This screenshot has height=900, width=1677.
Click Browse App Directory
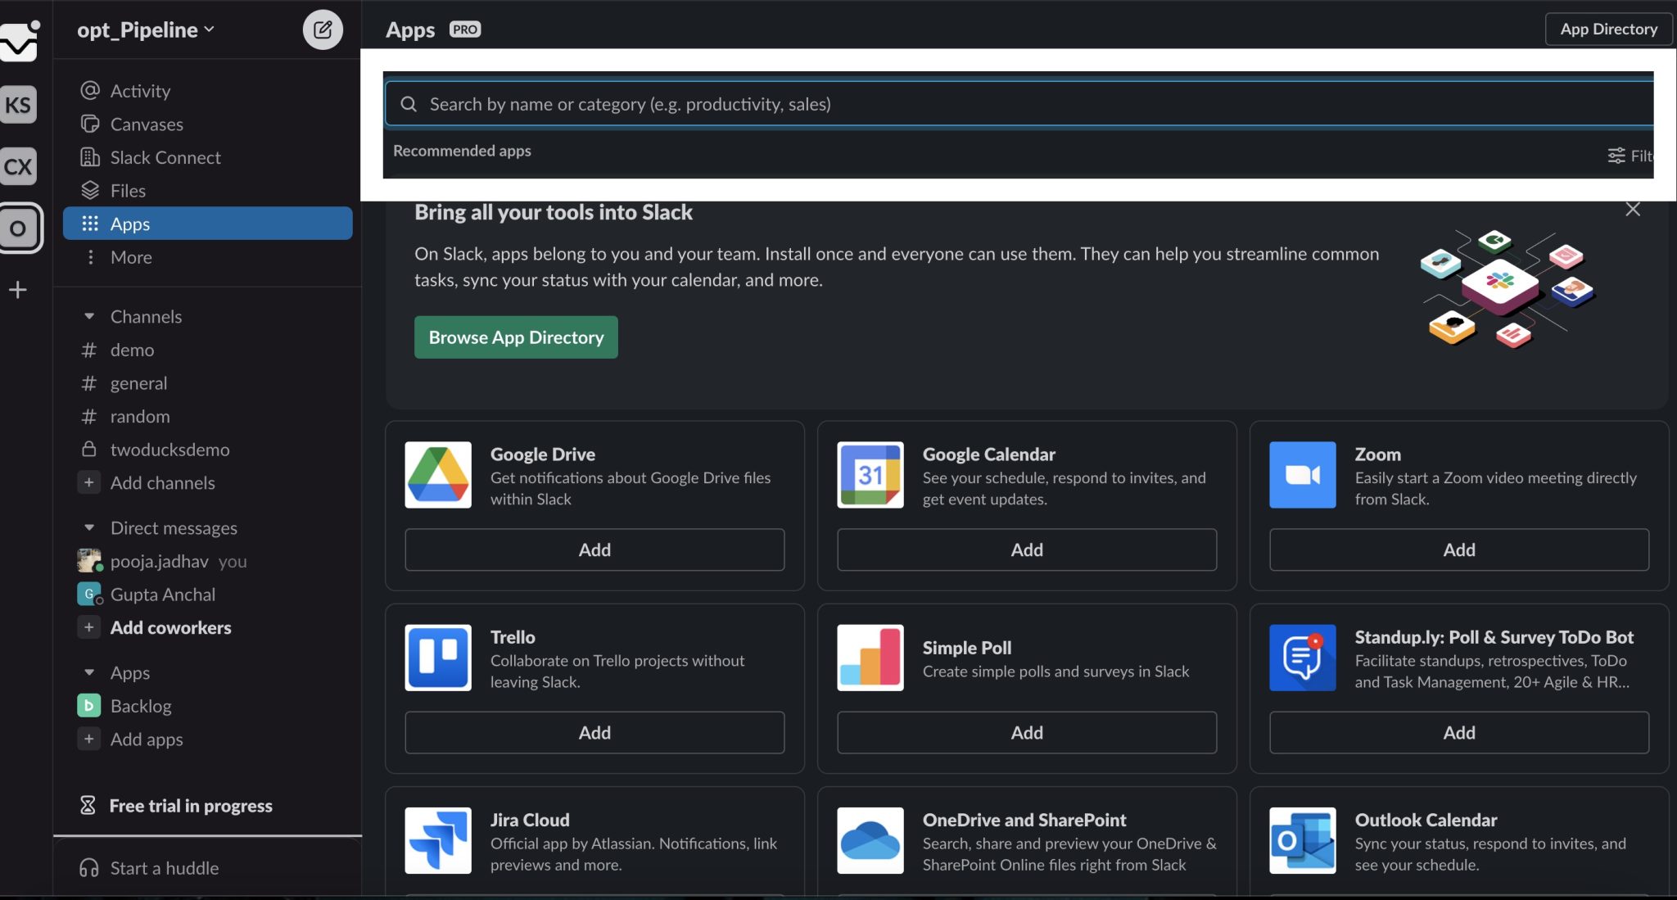515,337
